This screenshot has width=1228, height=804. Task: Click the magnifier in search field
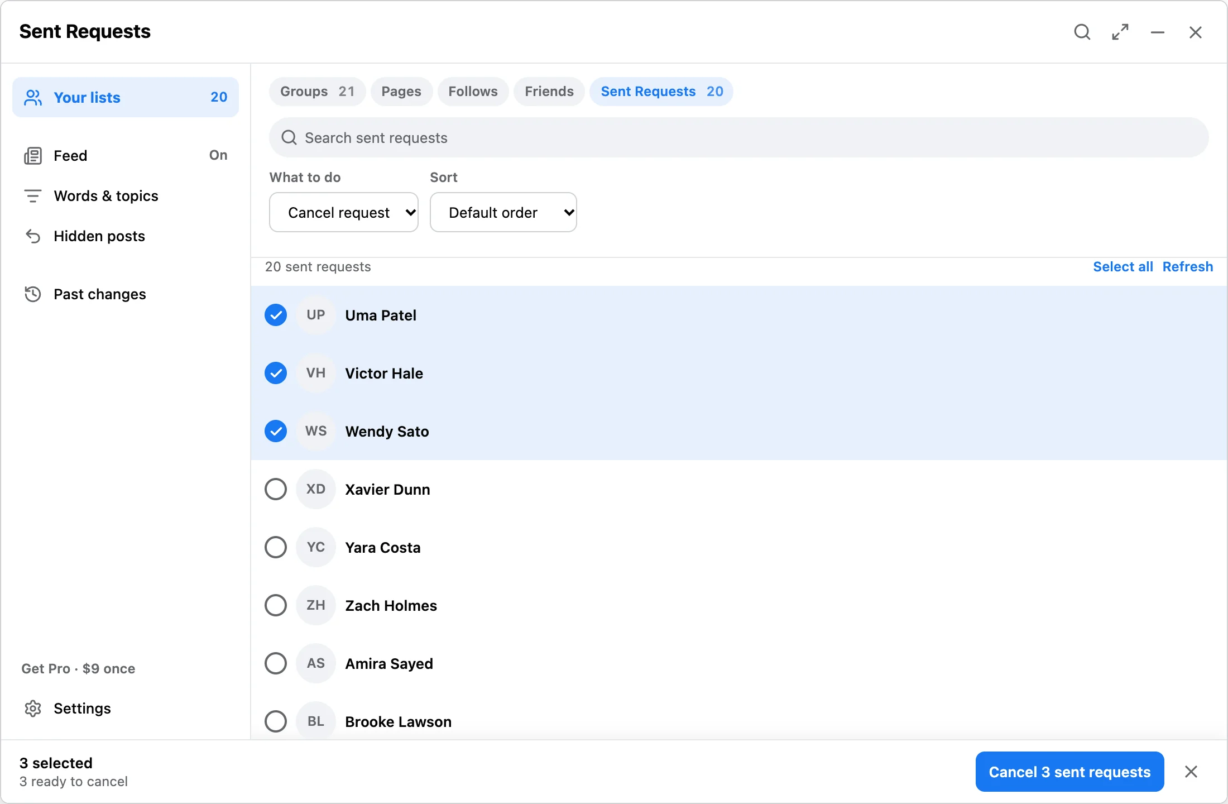click(289, 137)
